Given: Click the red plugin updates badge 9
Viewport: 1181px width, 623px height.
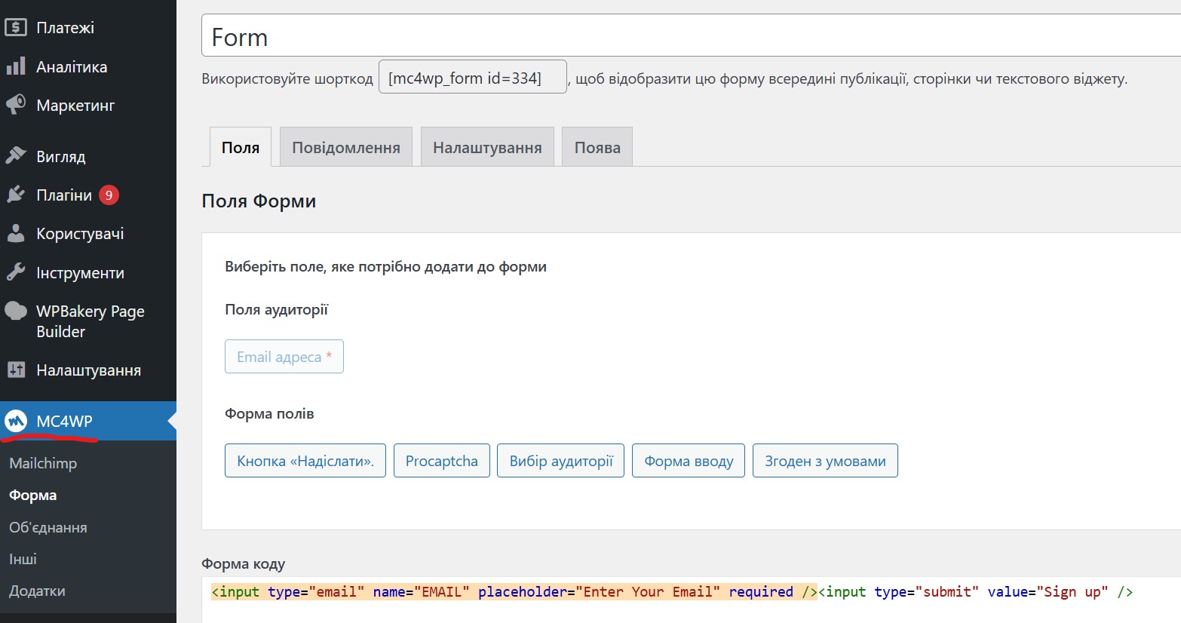Looking at the screenshot, I should (x=109, y=195).
